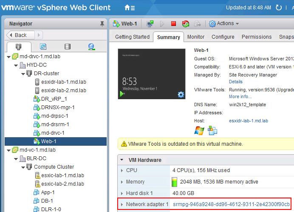294x212 pixels.
Task: Collapse the Compute Cluster node
Action: click(x=23, y=167)
